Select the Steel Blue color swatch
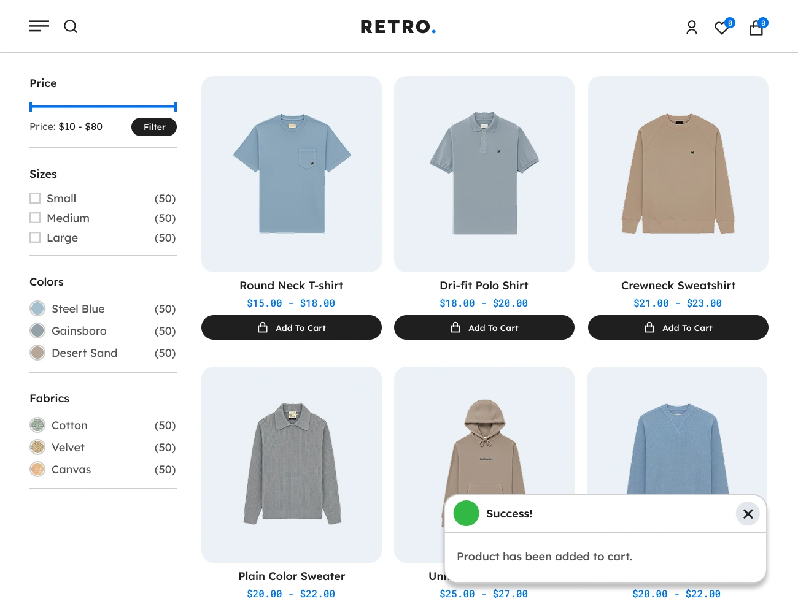The width and height of the screenshot is (798, 607). [37, 308]
